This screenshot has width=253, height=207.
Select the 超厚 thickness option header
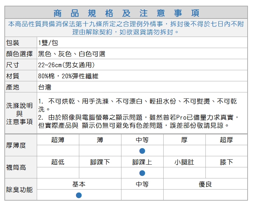[x=226, y=140]
